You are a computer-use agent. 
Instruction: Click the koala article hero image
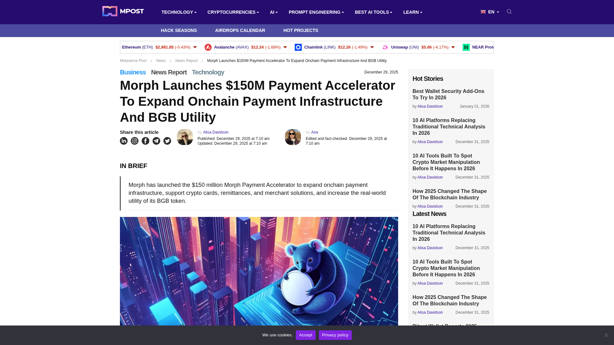coord(259,272)
